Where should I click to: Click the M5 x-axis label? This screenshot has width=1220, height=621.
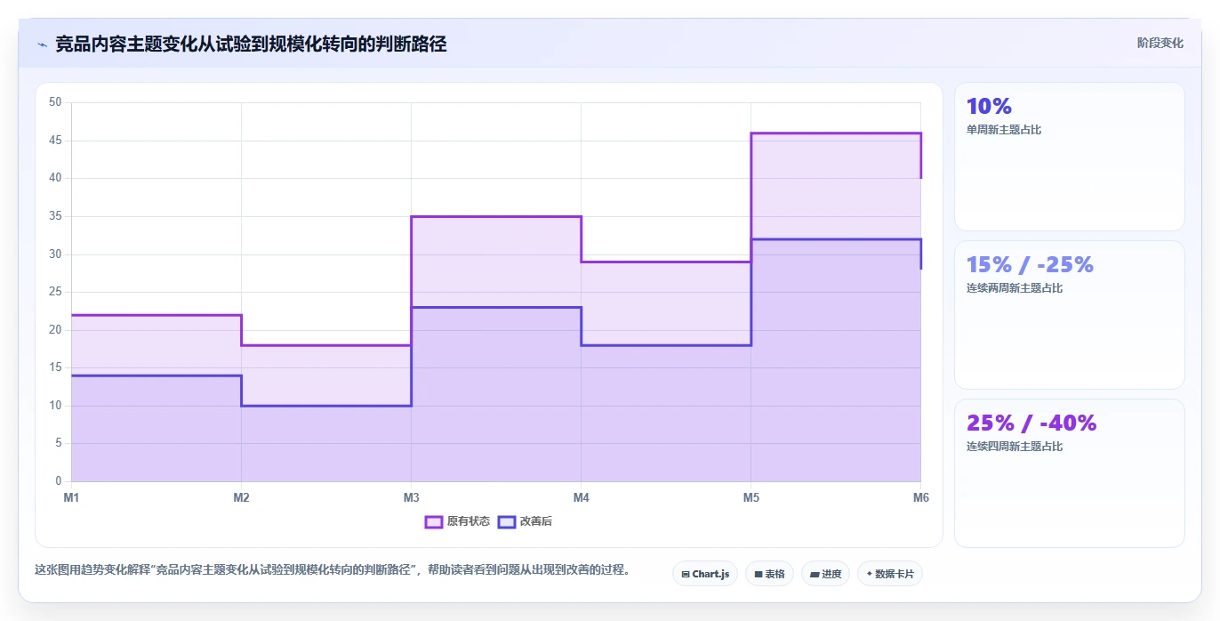tap(750, 497)
